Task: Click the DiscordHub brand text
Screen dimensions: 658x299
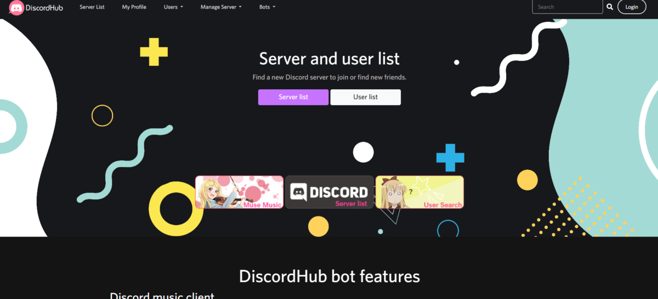Action: (44, 8)
